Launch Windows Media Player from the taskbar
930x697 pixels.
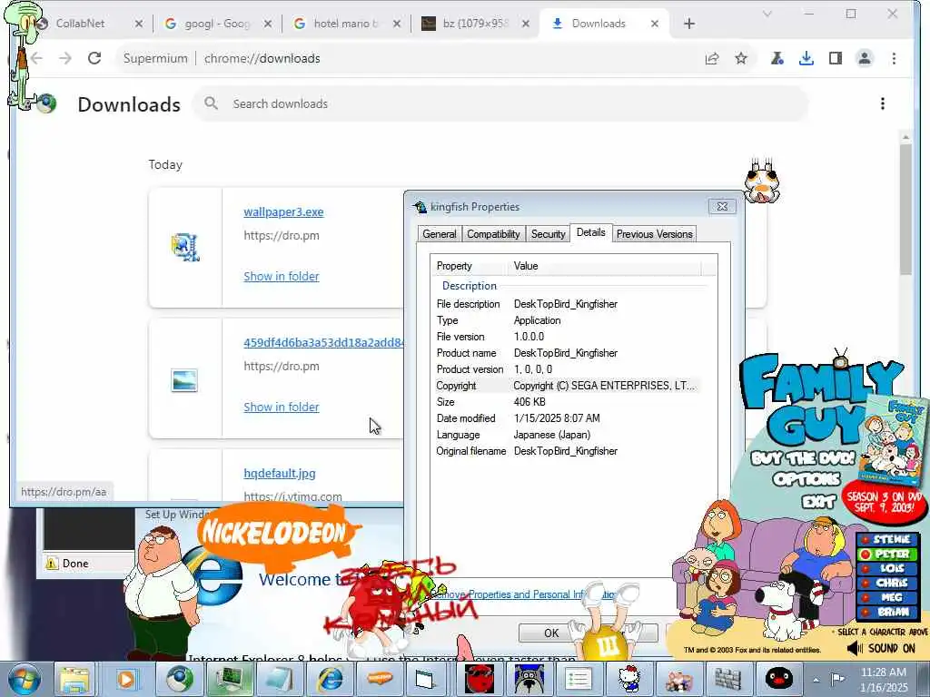(x=125, y=679)
